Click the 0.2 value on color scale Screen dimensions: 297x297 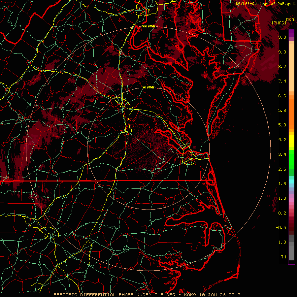282,213
